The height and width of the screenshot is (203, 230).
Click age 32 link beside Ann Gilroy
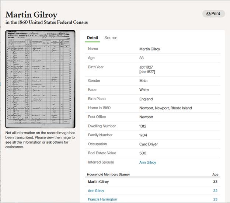pos(216,190)
